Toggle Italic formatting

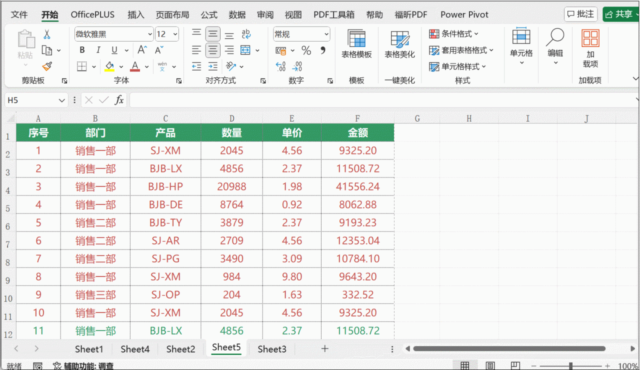click(98, 50)
